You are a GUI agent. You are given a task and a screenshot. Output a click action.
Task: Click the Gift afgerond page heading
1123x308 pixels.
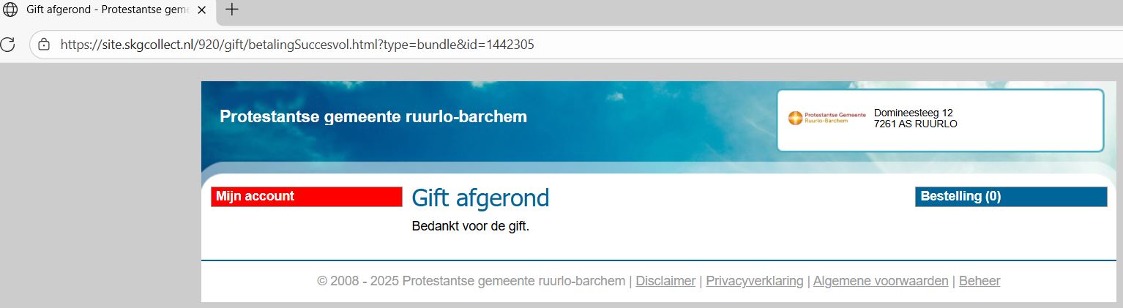click(480, 198)
